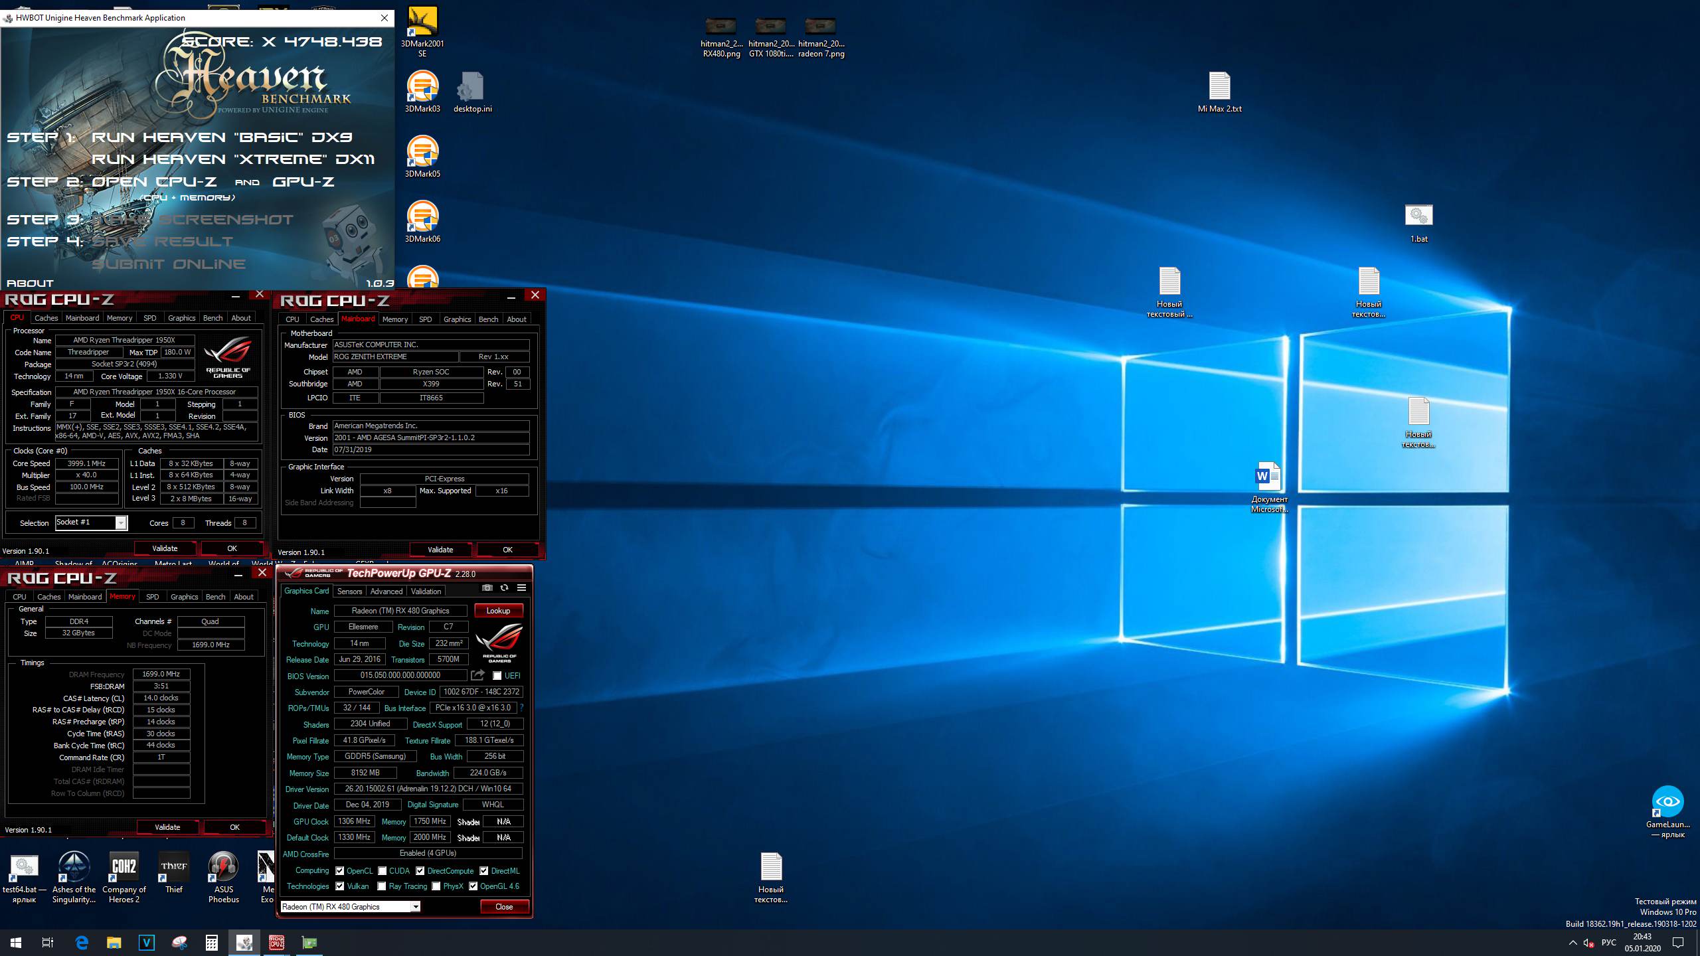Click the GPU name field Radeon (TM) RX 480 Graphics
This screenshot has height=956, width=1700.
tap(400, 611)
